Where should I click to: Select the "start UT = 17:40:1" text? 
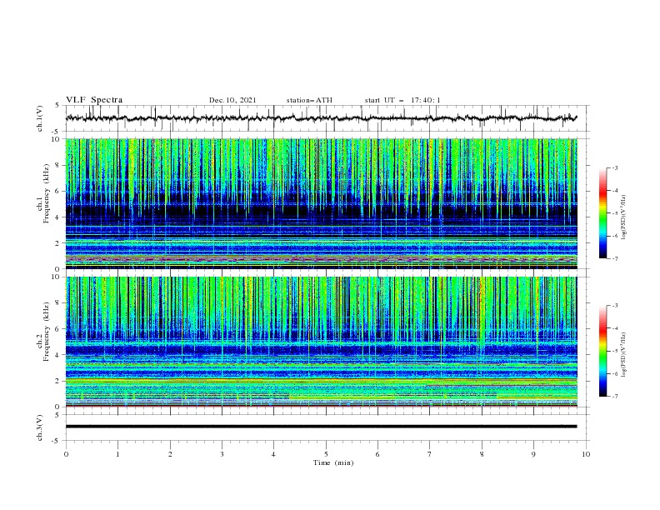[402, 100]
